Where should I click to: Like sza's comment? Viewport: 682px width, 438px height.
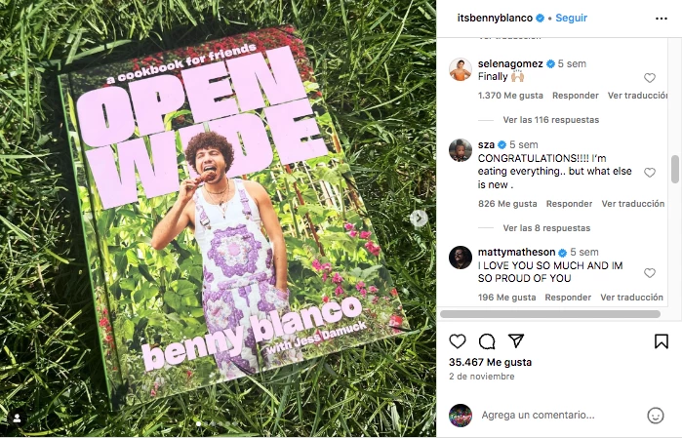[x=650, y=173]
